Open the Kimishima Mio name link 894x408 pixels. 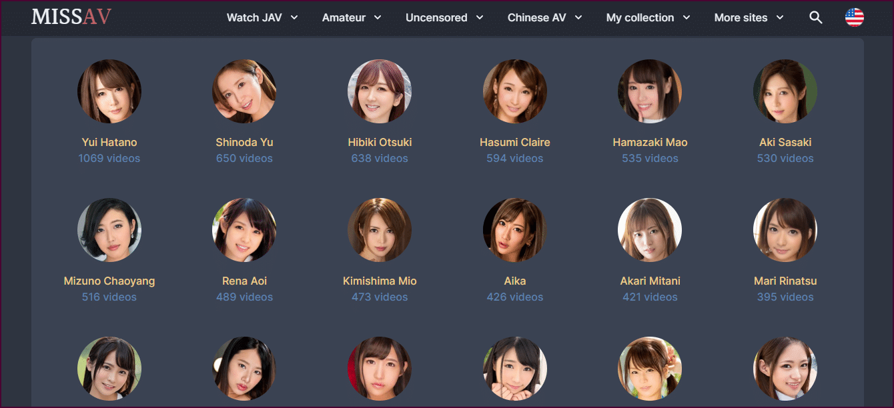tap(380, 281)
